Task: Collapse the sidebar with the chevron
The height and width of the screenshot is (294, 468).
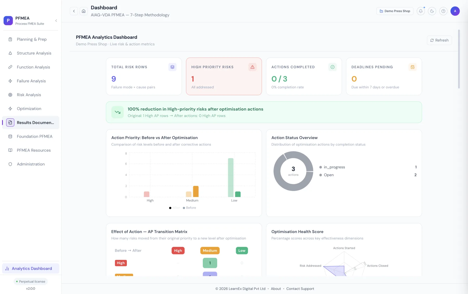Action: tap(56, 21)
